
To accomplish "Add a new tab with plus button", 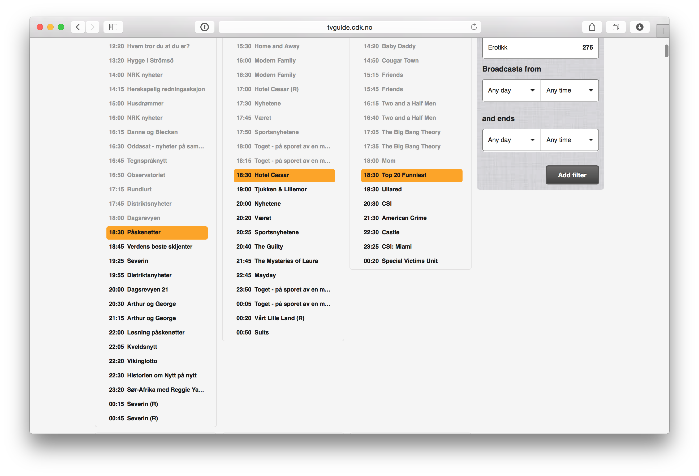I will [x=663, y=31].
